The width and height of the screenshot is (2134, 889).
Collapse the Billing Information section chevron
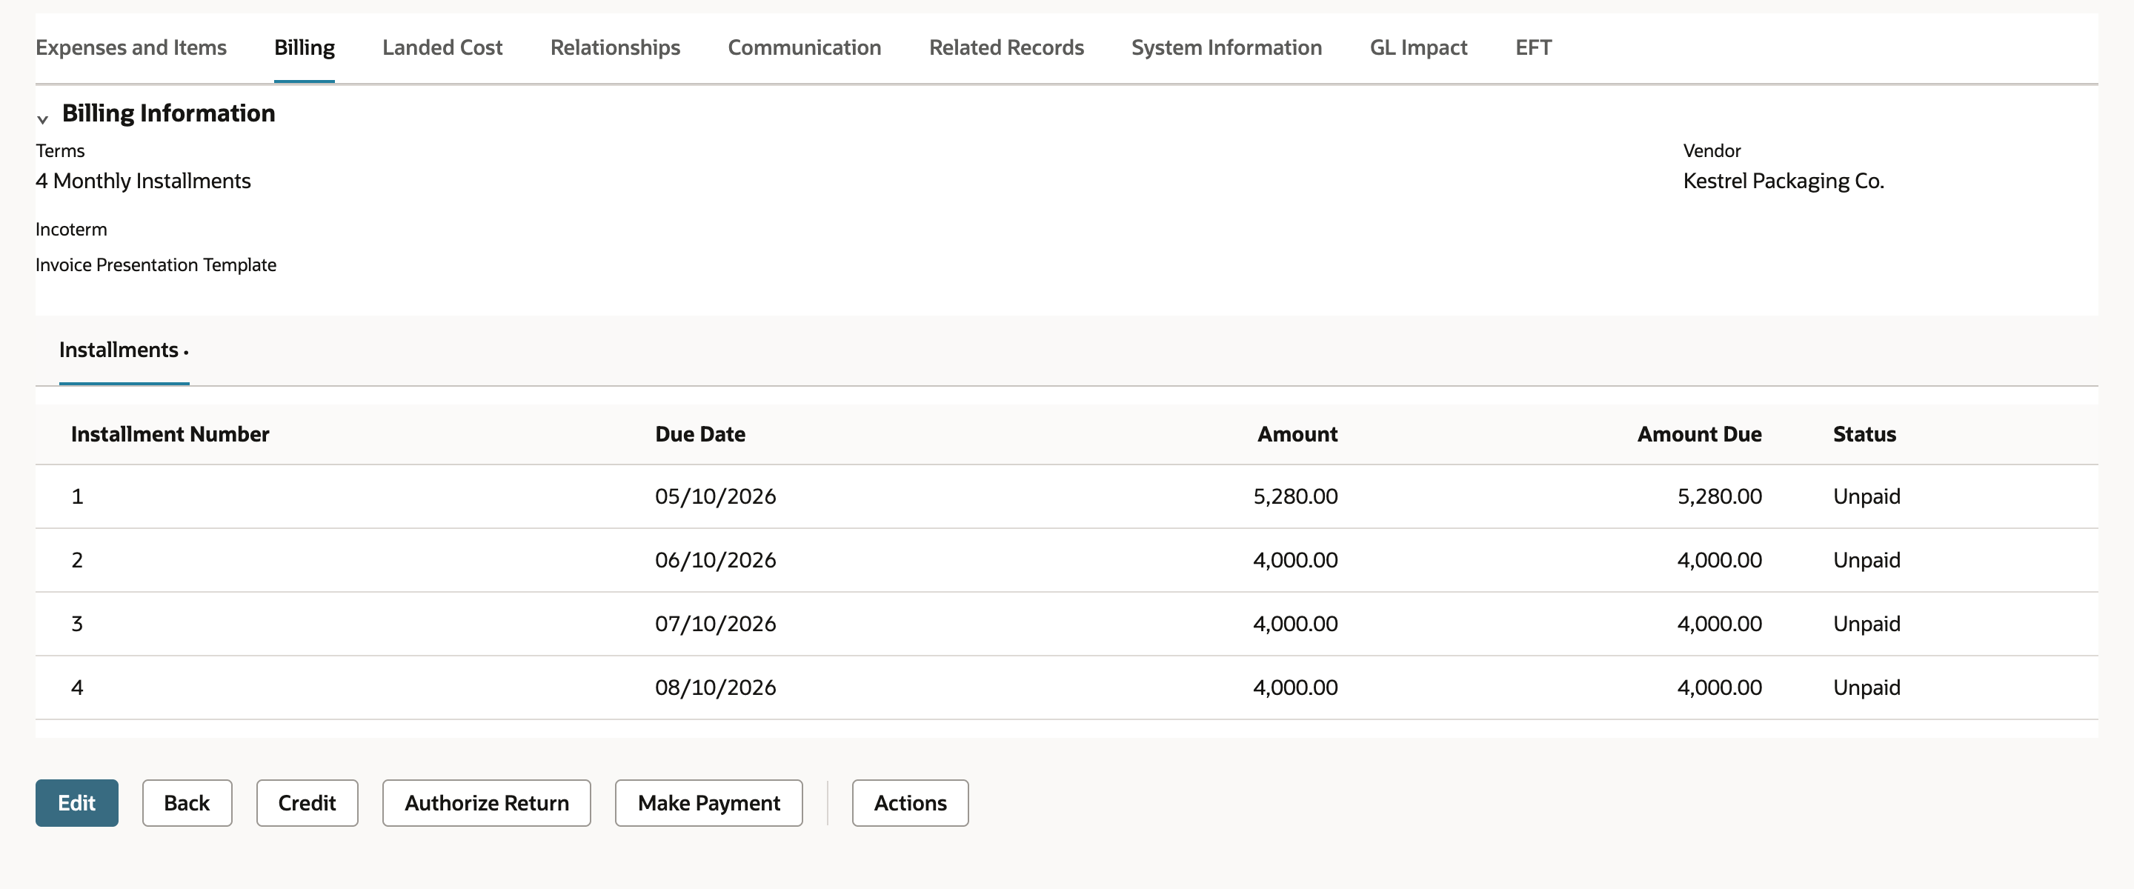coord(42,119)
